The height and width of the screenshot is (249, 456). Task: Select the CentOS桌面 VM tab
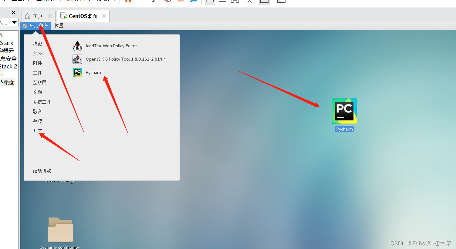pos(83,16)
